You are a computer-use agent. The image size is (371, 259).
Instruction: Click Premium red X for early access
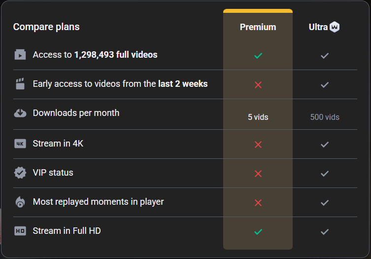pyautogui.click(x=258, y=85)
